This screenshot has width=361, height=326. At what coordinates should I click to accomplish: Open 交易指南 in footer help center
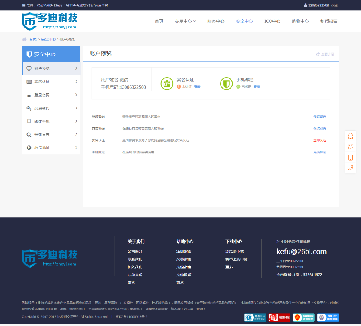pos(184,259)
